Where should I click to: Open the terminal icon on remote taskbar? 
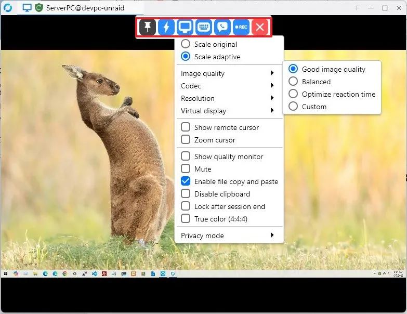point(124,273)
